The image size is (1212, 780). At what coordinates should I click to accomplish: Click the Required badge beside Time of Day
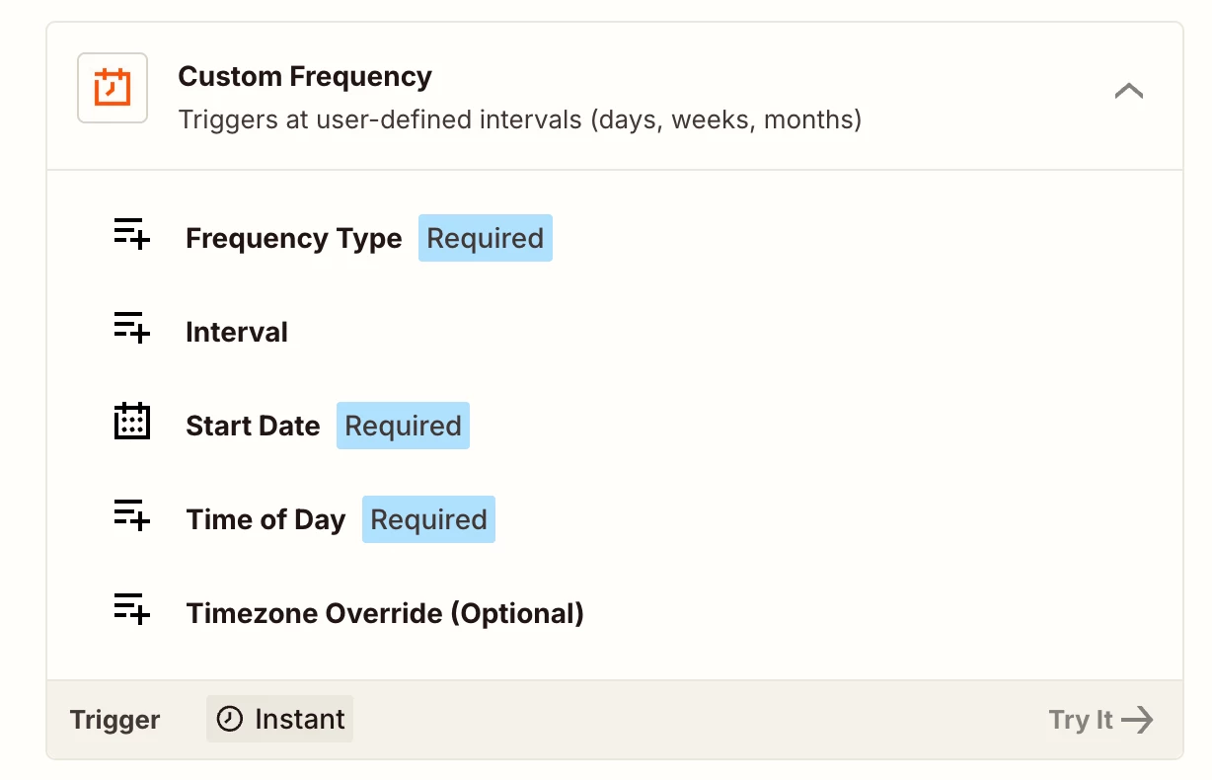(428, 520)
